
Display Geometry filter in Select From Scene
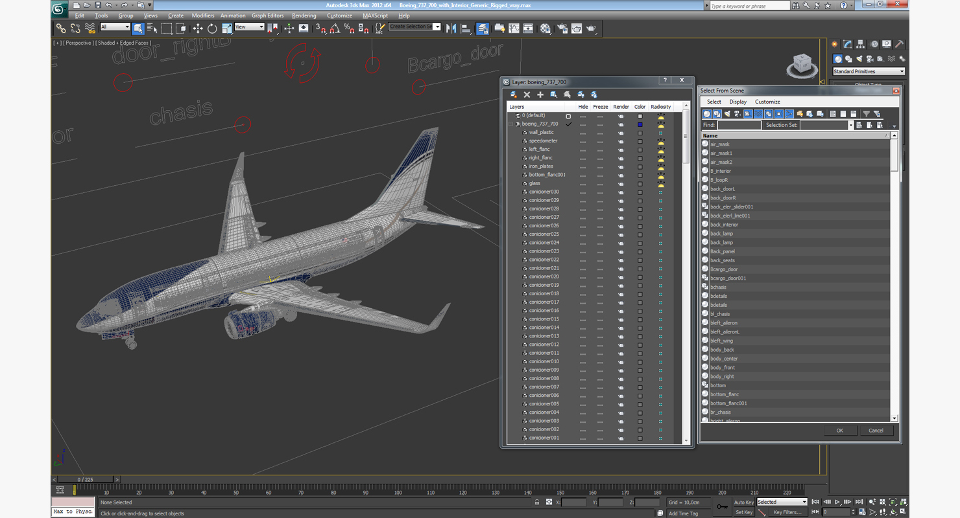pos(707,114)
